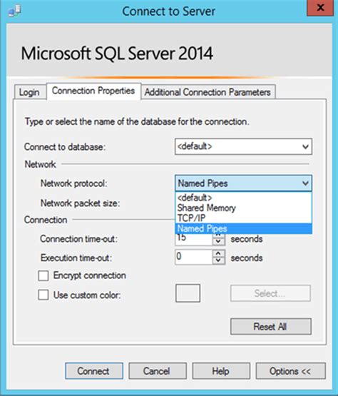Click the 'Network protocol:' label
The width and height of the screenshot is (338, 396).
(x=73, y=183)
